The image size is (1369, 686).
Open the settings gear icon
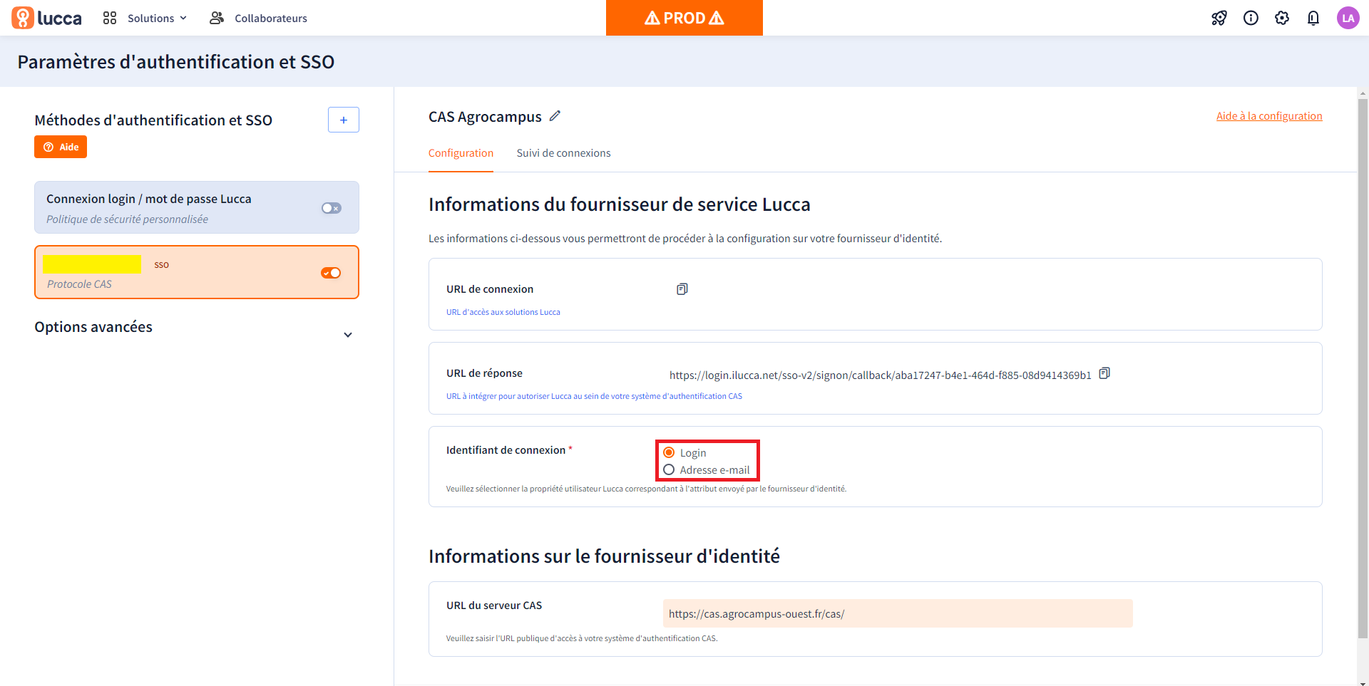1282,18
